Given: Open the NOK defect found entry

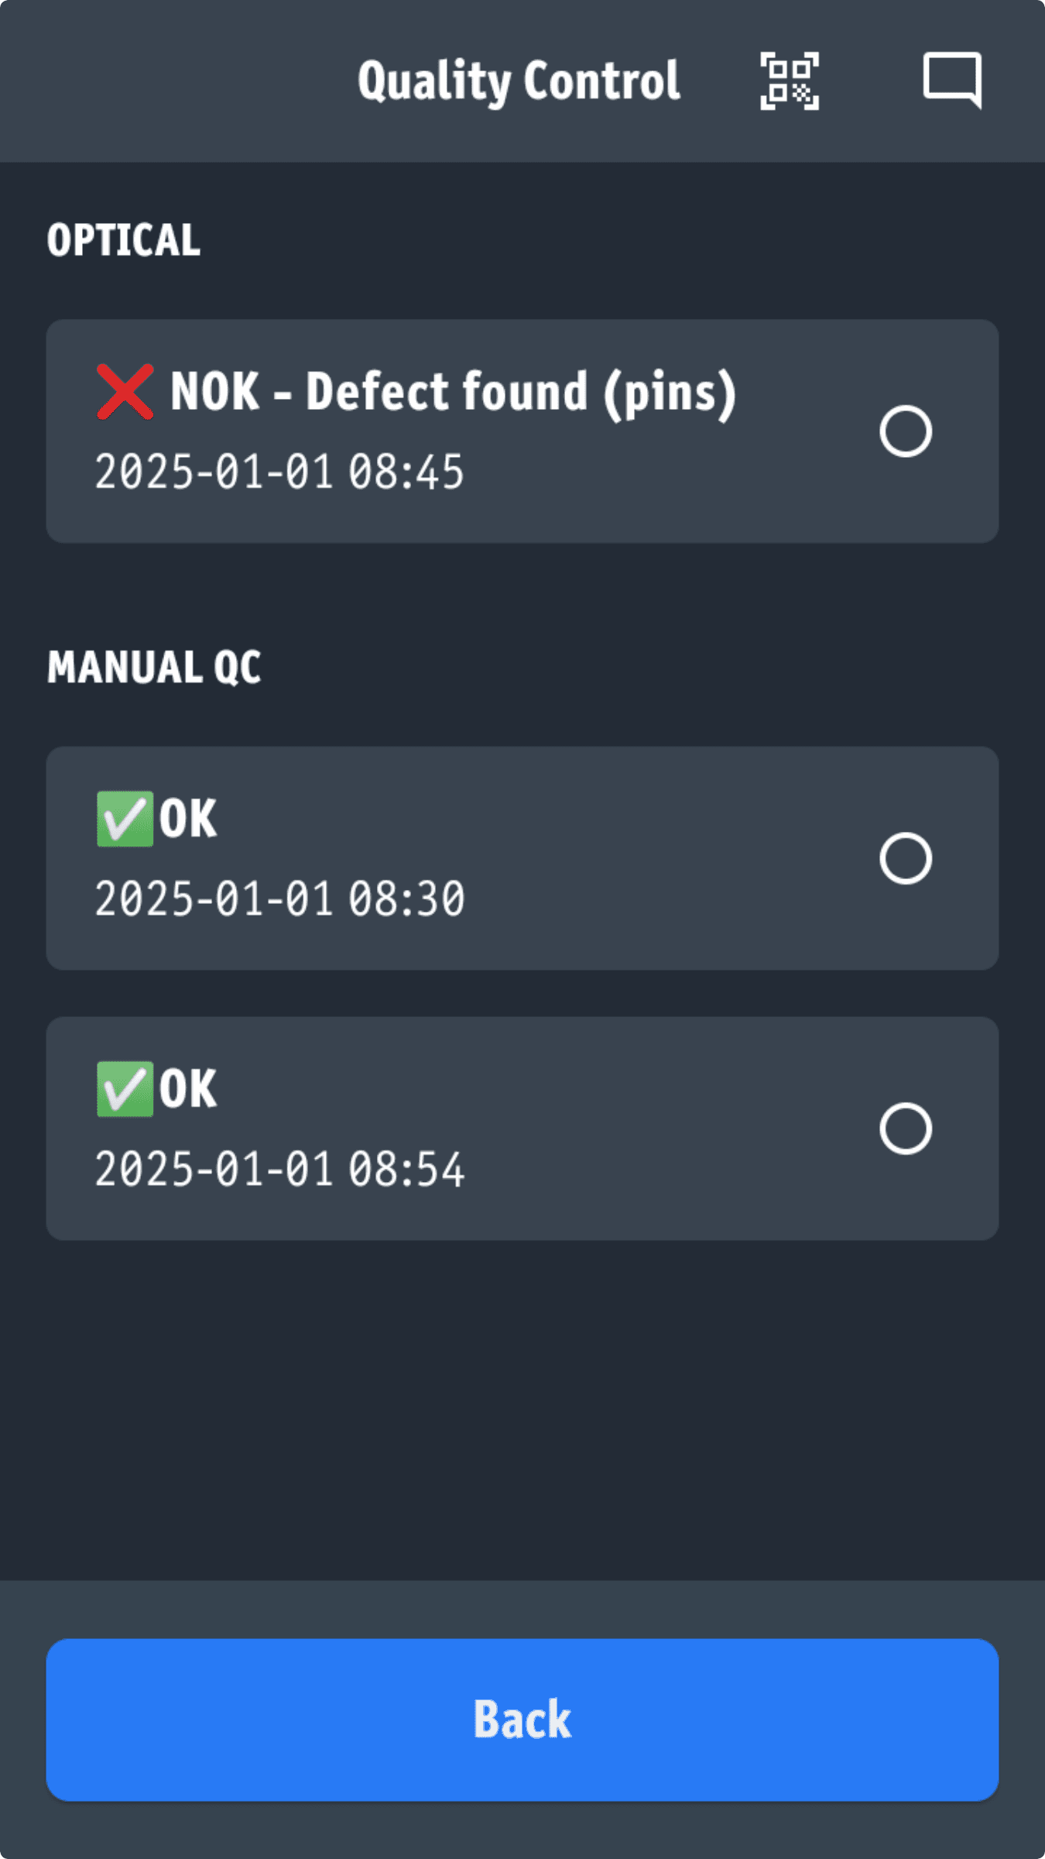Looking at the screenshot, I should tap(522, 431).
